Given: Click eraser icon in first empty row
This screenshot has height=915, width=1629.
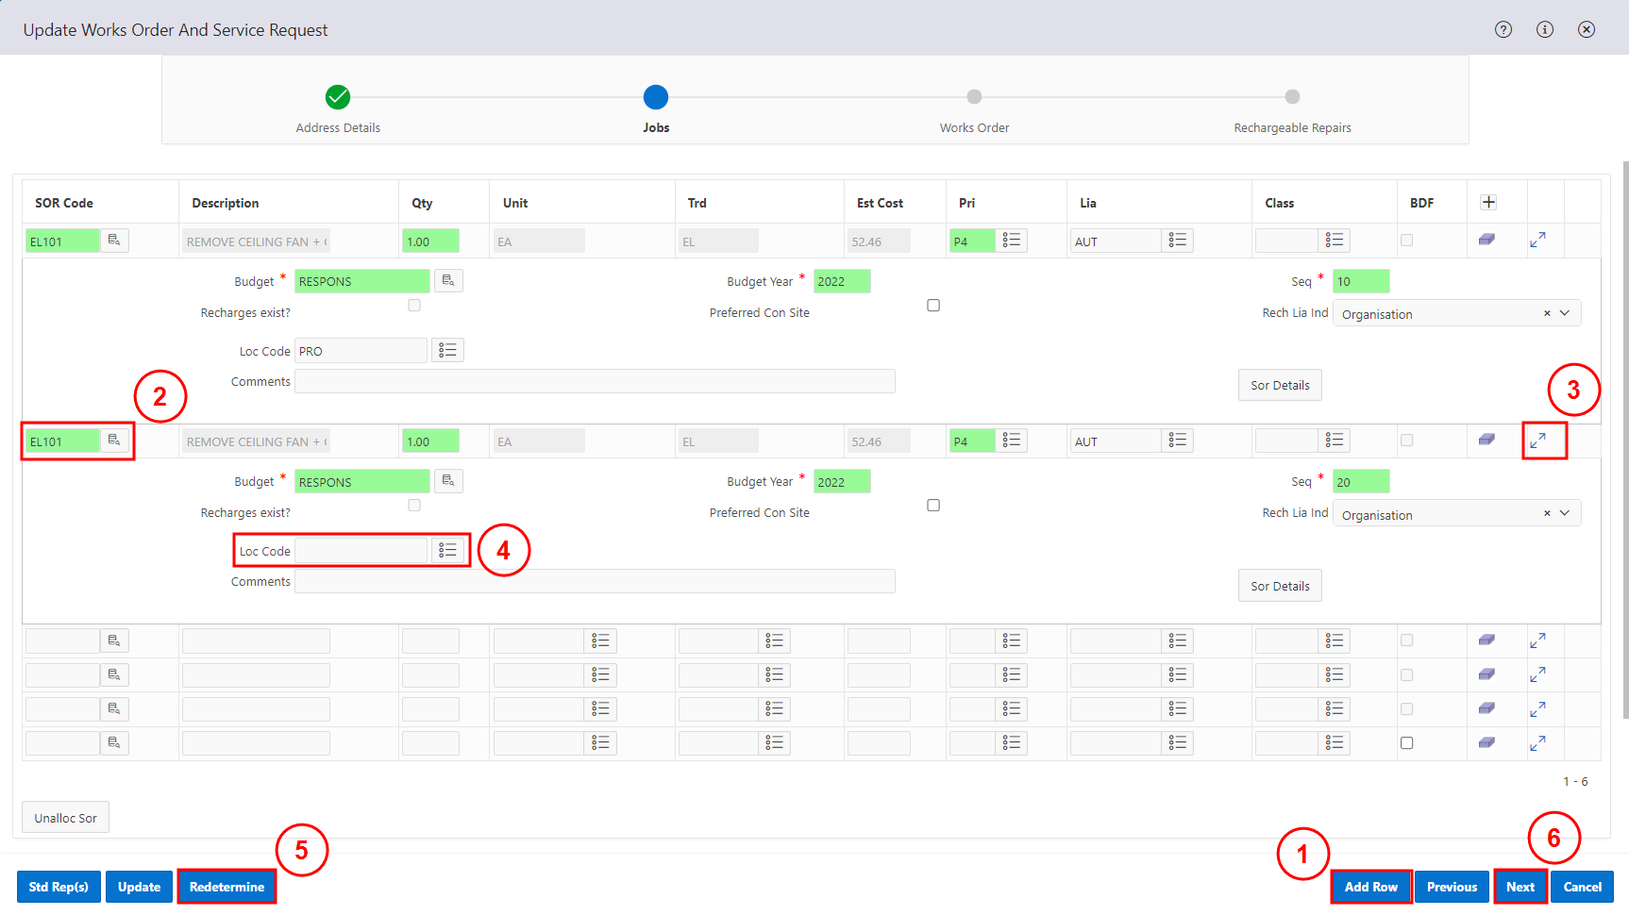Looking at the screenshot, I should pyautogui.click(x=1486, y=640).
